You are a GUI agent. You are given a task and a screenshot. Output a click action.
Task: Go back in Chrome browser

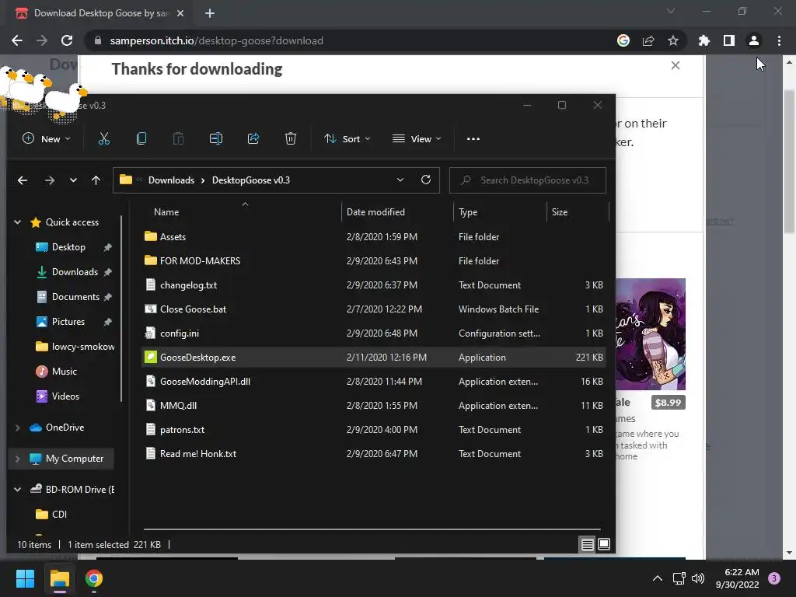(x=17, y=40)
